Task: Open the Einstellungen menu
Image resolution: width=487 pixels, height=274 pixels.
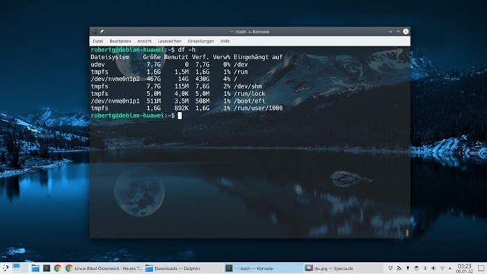Action: pyautogui.click(x=200, y=41)
